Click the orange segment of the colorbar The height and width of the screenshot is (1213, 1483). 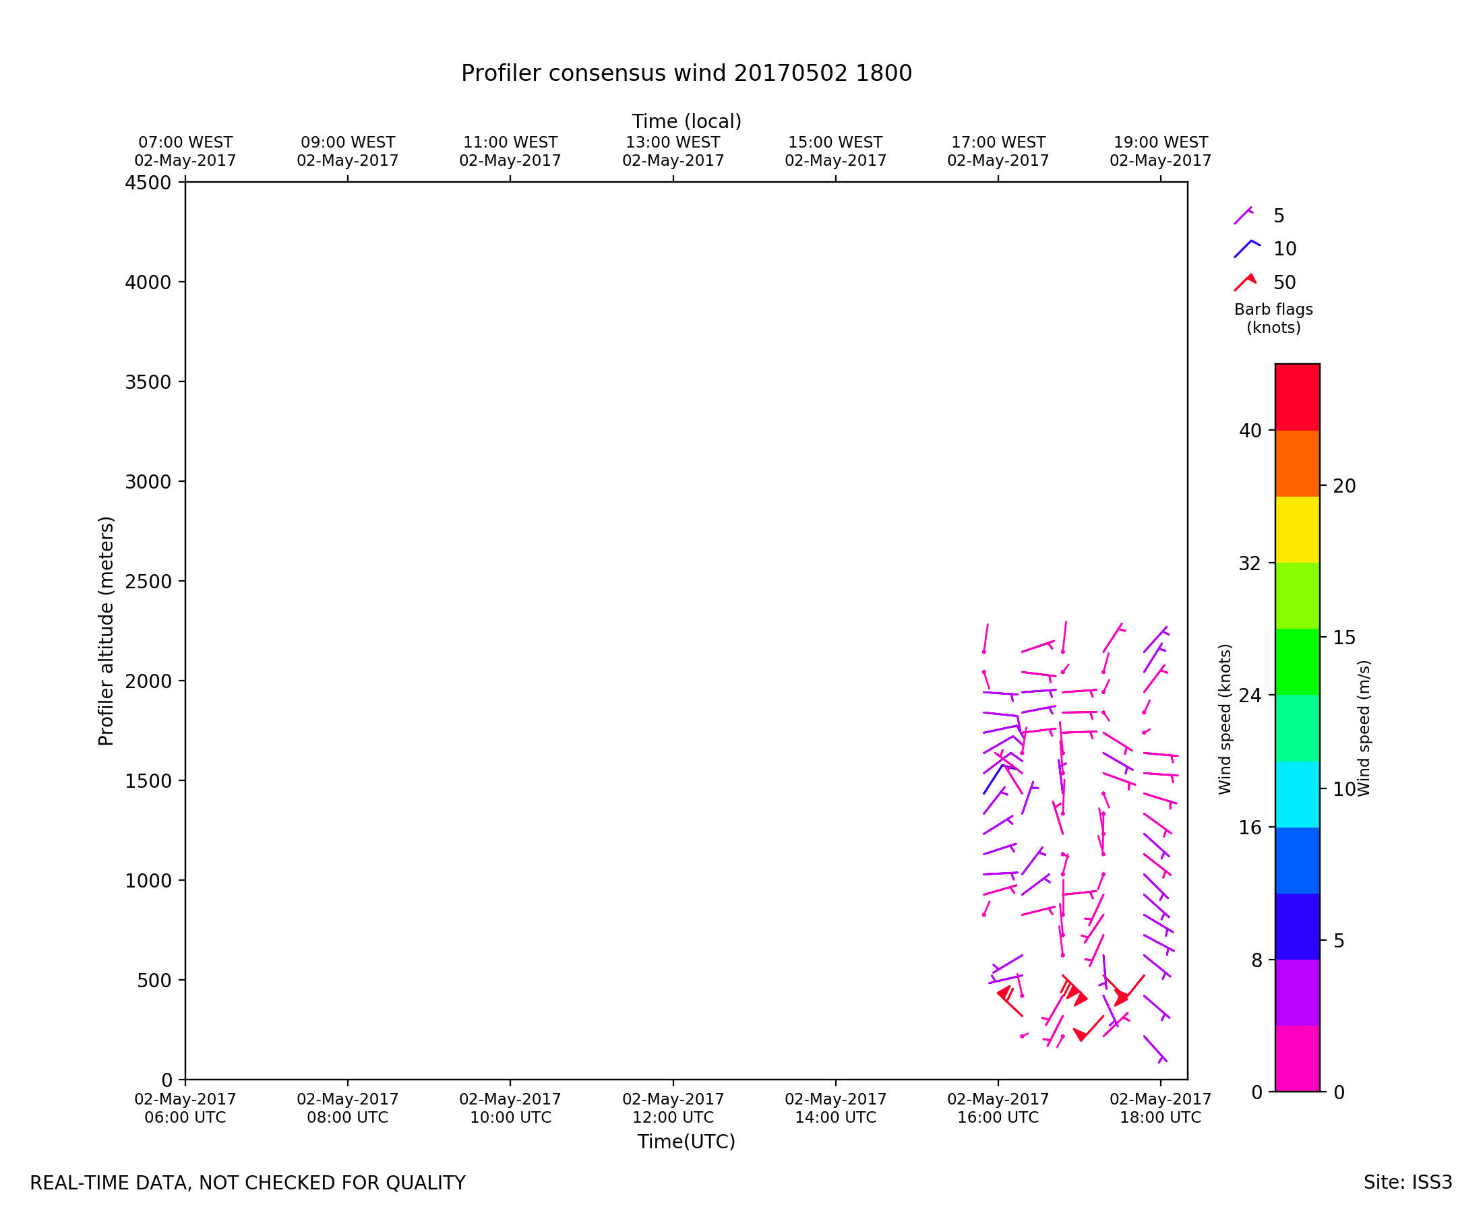1297,463
